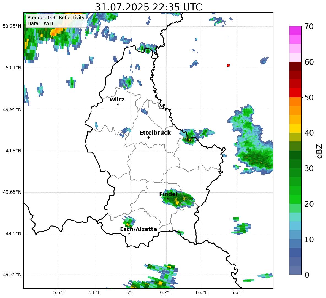Click the '6.2°E' longitude label
This screenshot has width=326, height=298.
pos(166,293)
